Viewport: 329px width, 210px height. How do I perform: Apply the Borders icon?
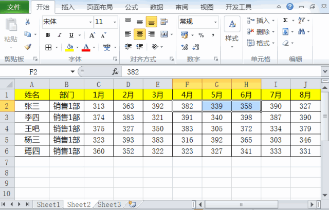(48, 47)
